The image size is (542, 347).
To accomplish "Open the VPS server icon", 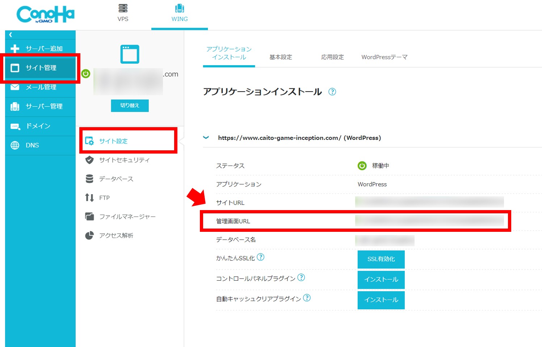I will pos(123,8).
